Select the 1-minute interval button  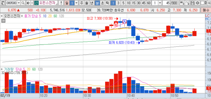tap(113, 3)
